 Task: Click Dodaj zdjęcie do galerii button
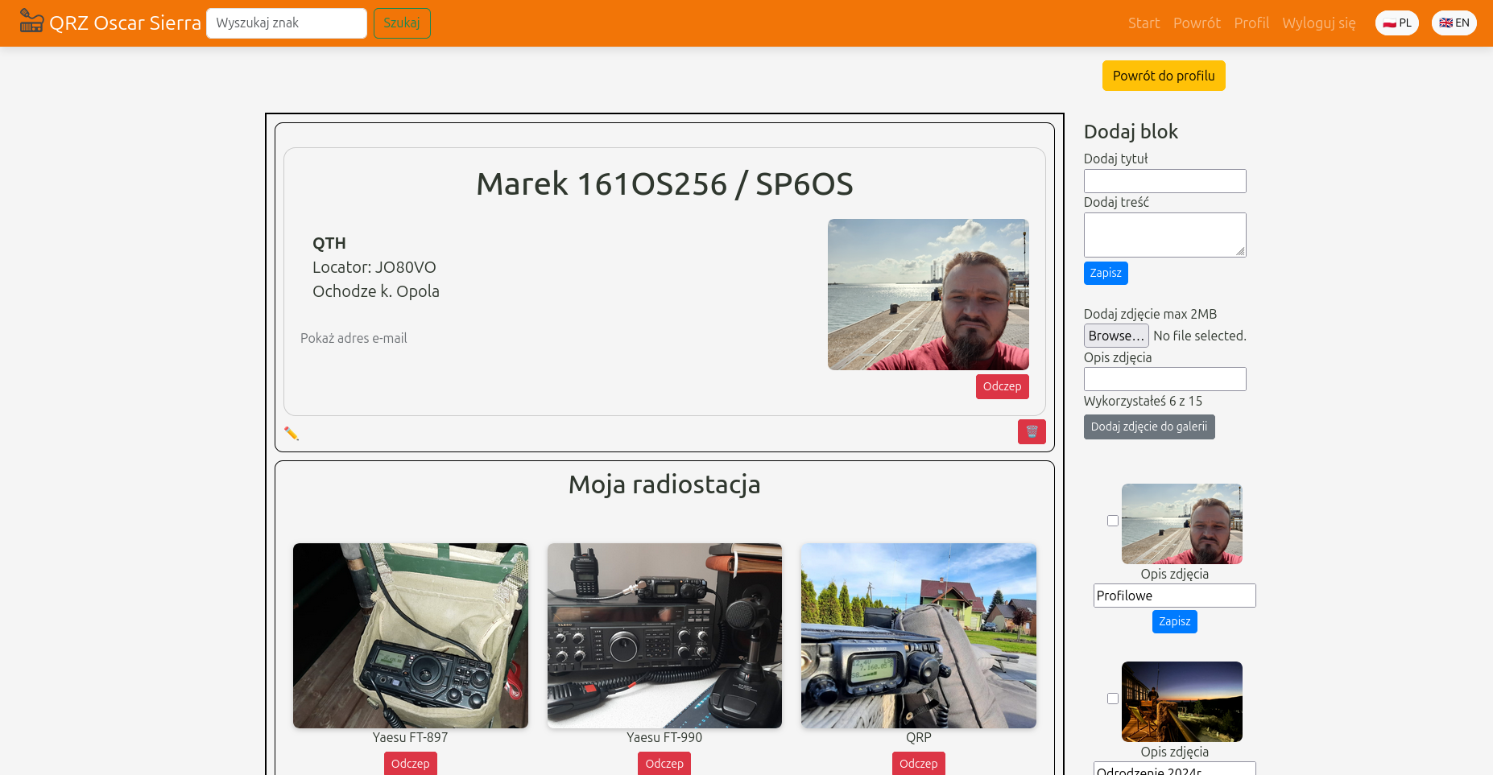(1148, 427)
